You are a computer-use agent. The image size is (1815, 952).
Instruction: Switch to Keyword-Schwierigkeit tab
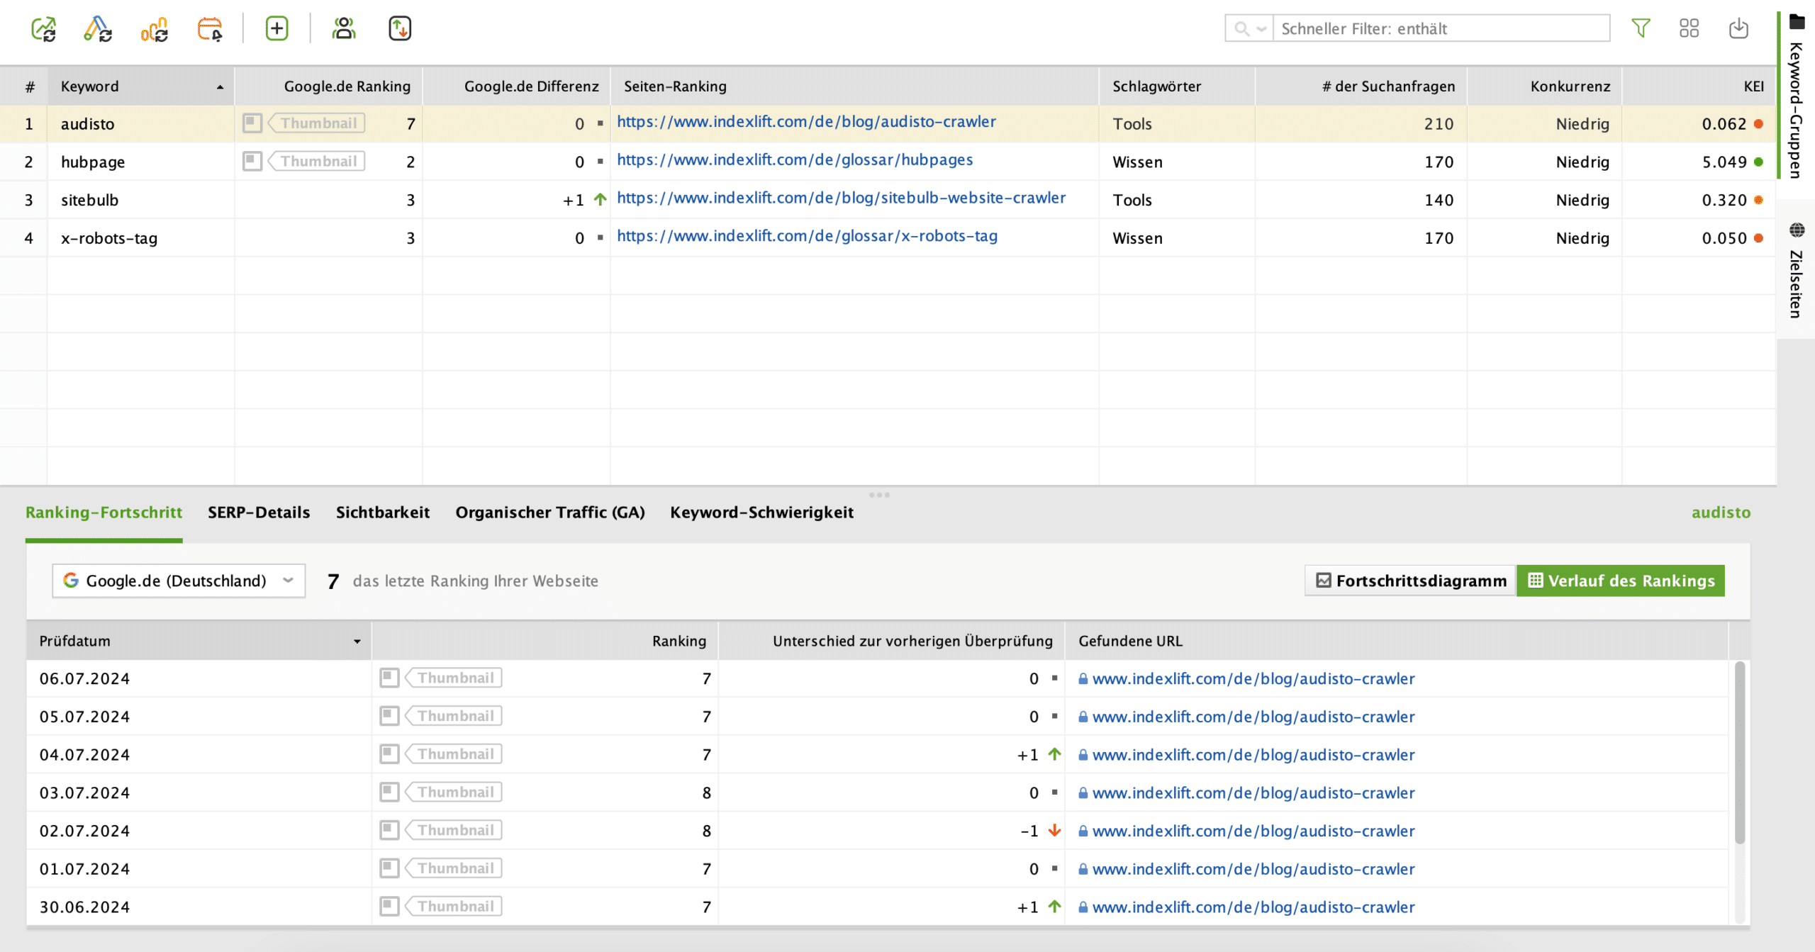tap(761, 513)
